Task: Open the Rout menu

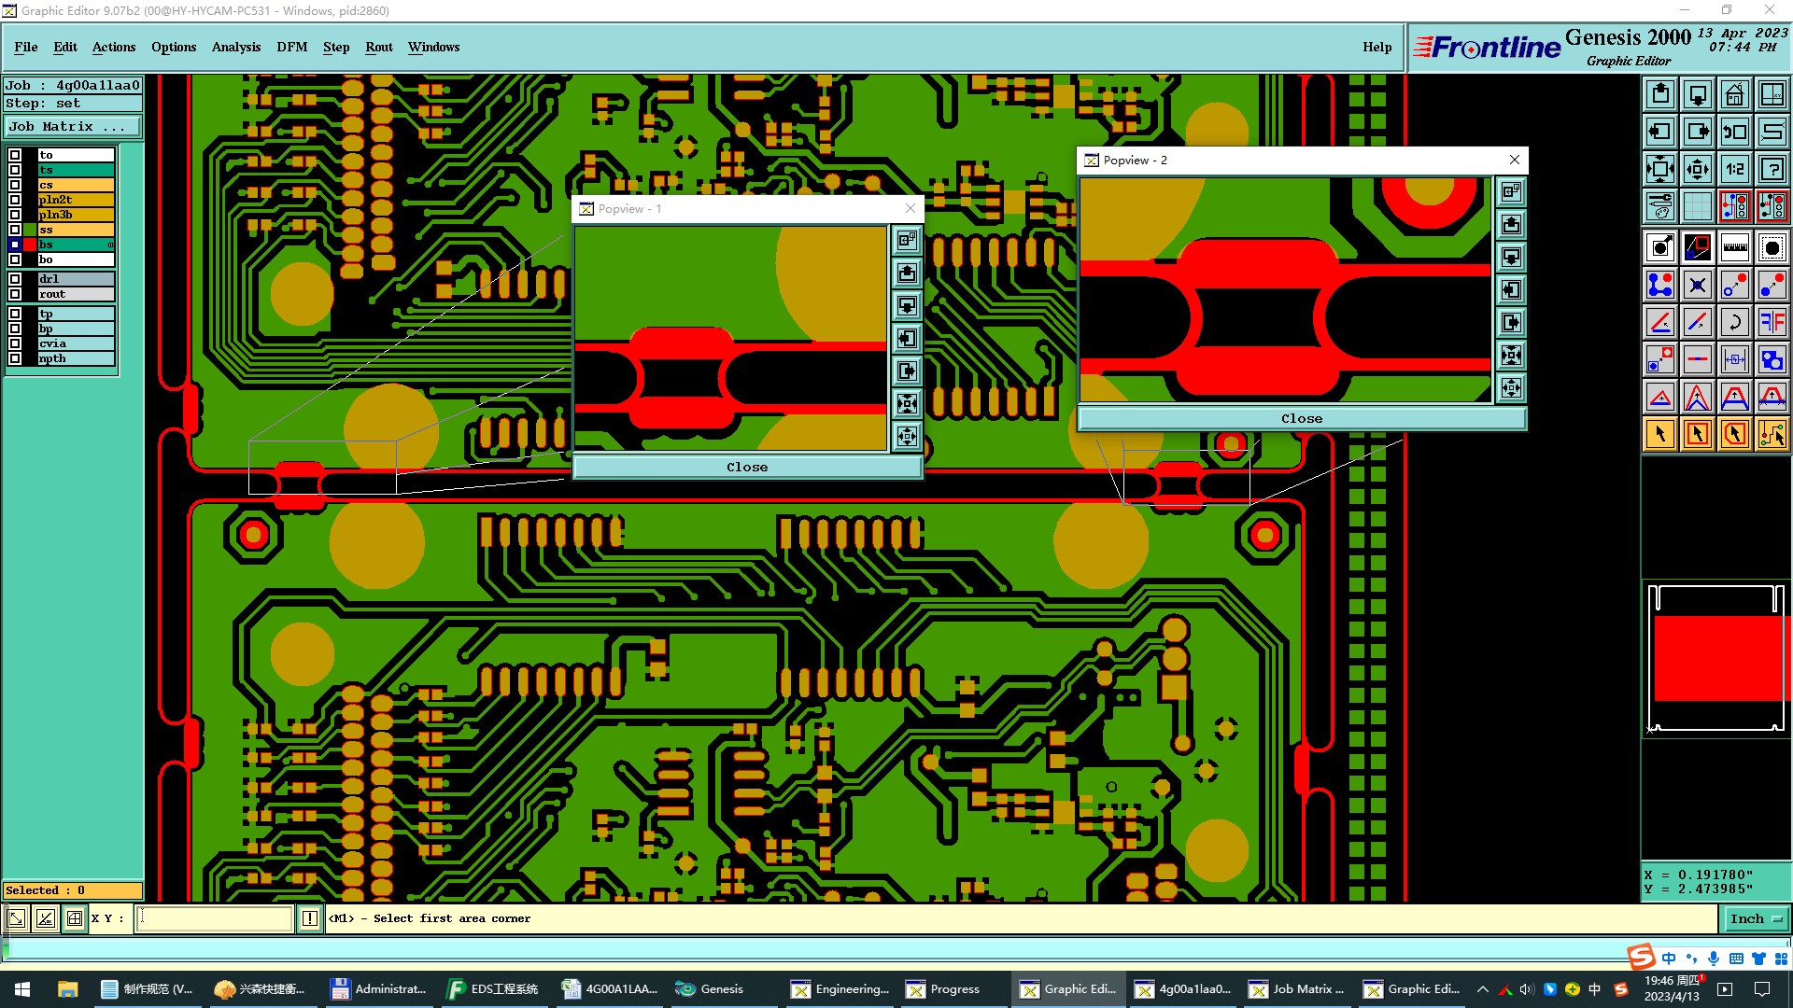Action: tap(379, 47)
